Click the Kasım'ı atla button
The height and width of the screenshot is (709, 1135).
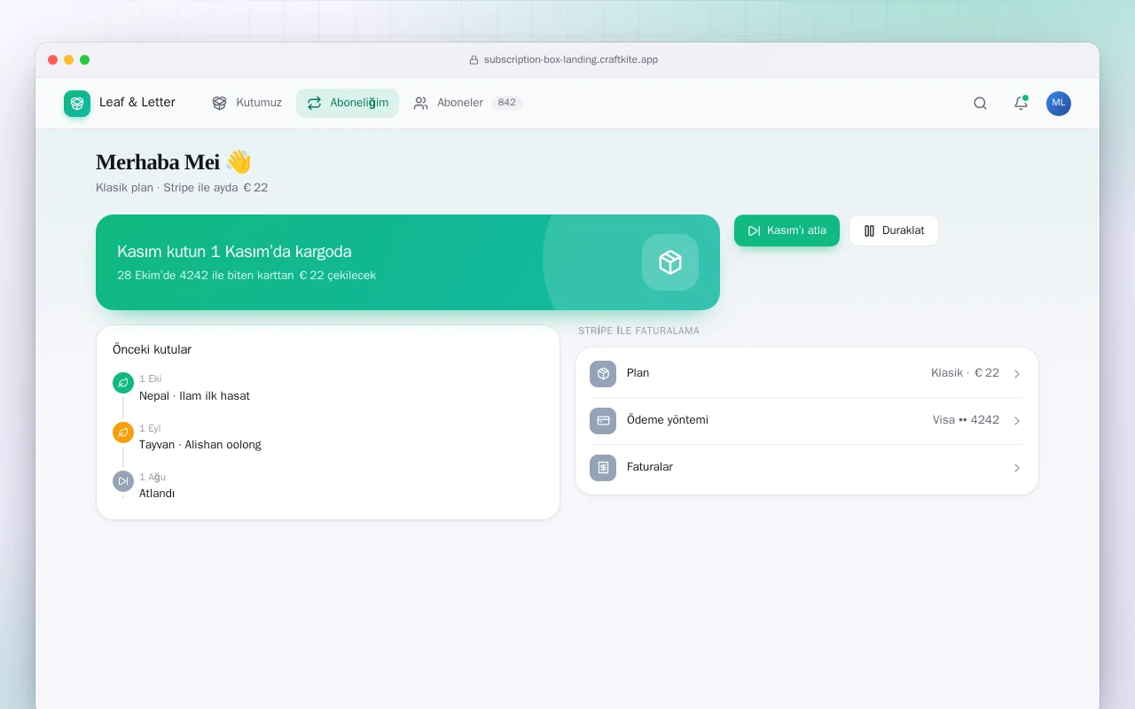coord(787,230)
